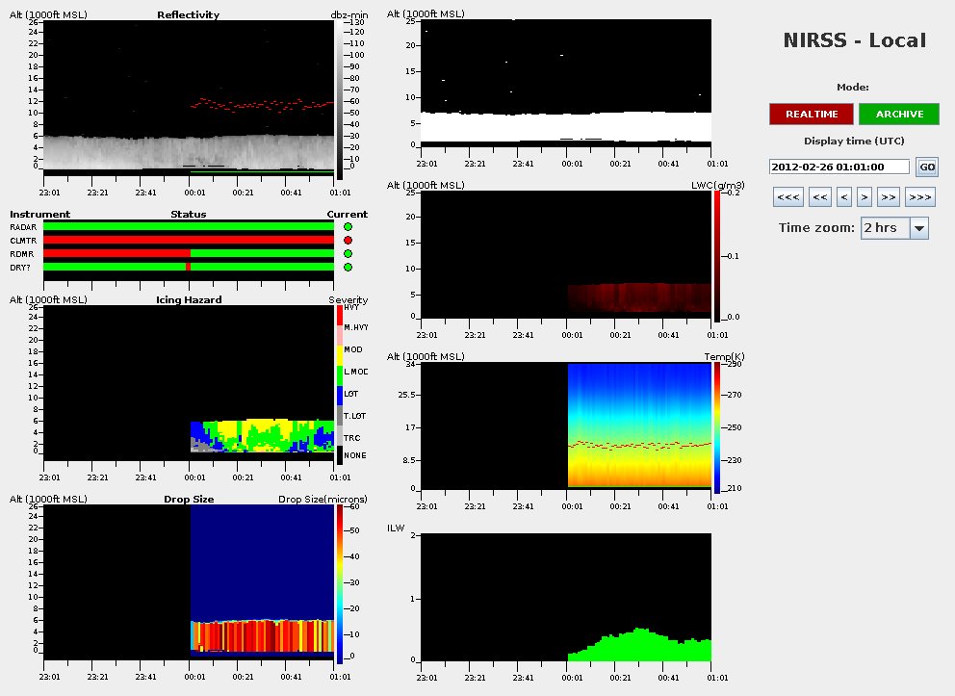Click the 2 hrs time zoom combo box
This screenshot has height=696, width=955.
tap(885, 228)
